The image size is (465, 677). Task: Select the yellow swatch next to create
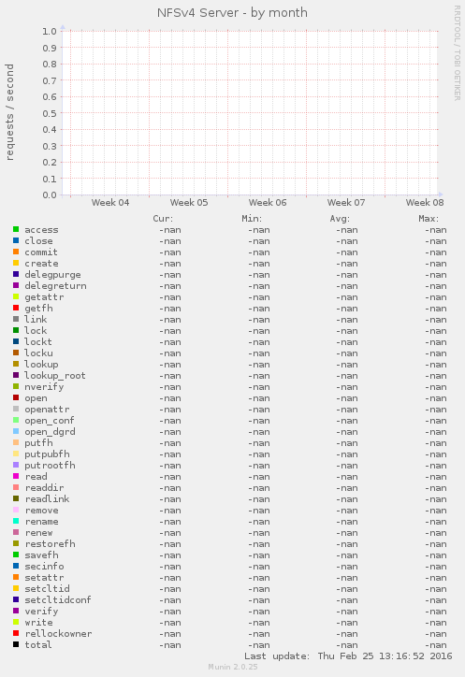pos(16,263)
